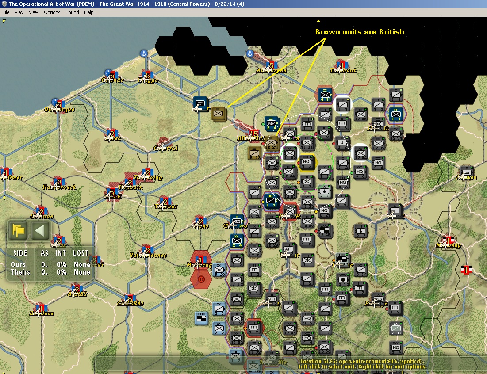487x374 pixels.
Task: Select the white-highlighted infantry unit 11-32
Action: click(x=289, y=153)
